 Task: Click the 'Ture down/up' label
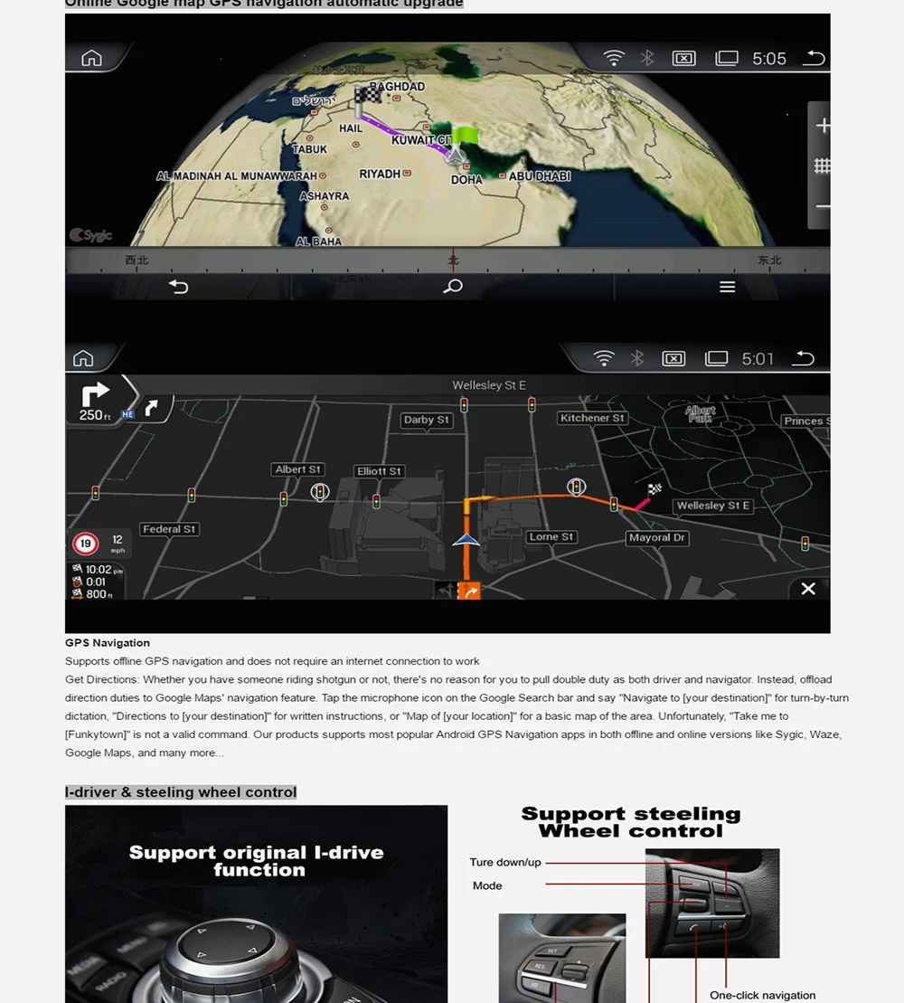505,862
